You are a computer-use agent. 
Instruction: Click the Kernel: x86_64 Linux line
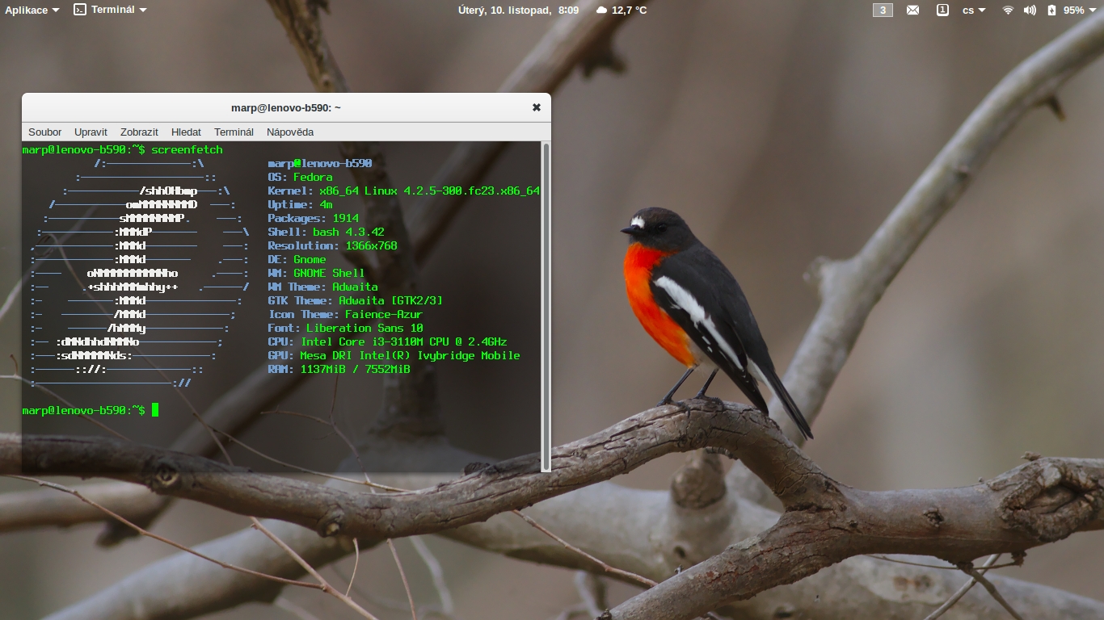(x=403, y=191)
